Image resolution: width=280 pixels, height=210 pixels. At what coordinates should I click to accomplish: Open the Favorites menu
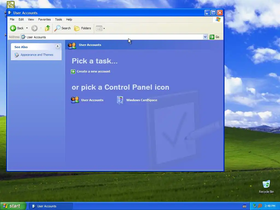tap(45, 19)
